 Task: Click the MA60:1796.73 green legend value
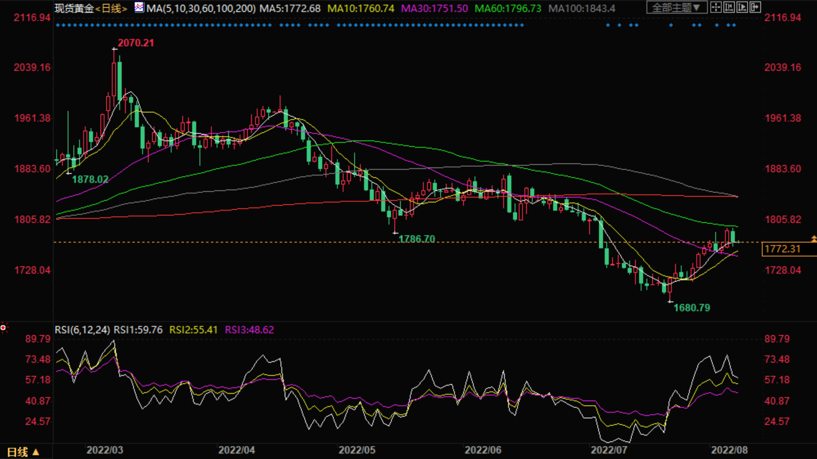click(x=508, y=9)
